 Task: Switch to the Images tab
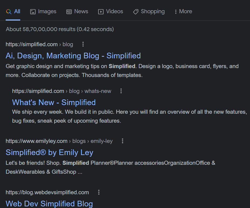click(x=43, y=12)
